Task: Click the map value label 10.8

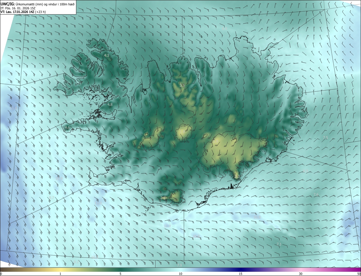Action: point(196,236)
